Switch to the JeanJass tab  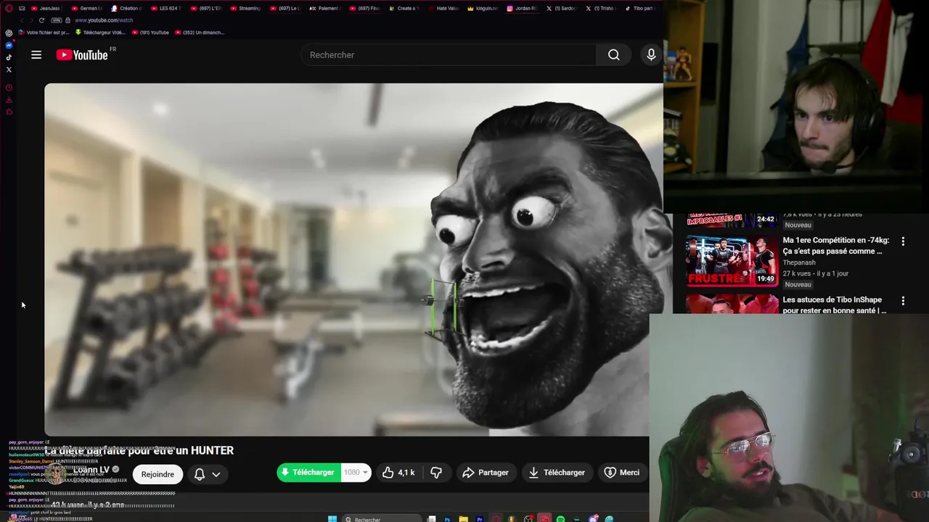coord(45,9)
